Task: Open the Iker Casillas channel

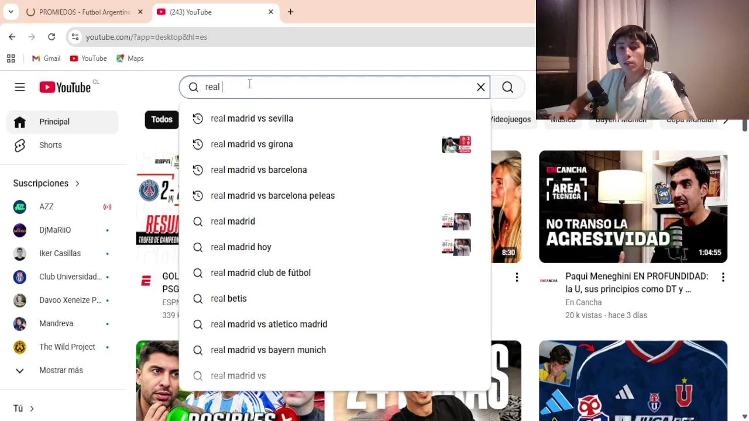Action: (63, 253)
